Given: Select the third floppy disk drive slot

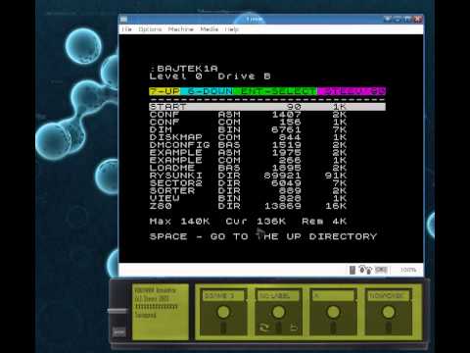Looking at the screenshot, I should coord(333,312).
